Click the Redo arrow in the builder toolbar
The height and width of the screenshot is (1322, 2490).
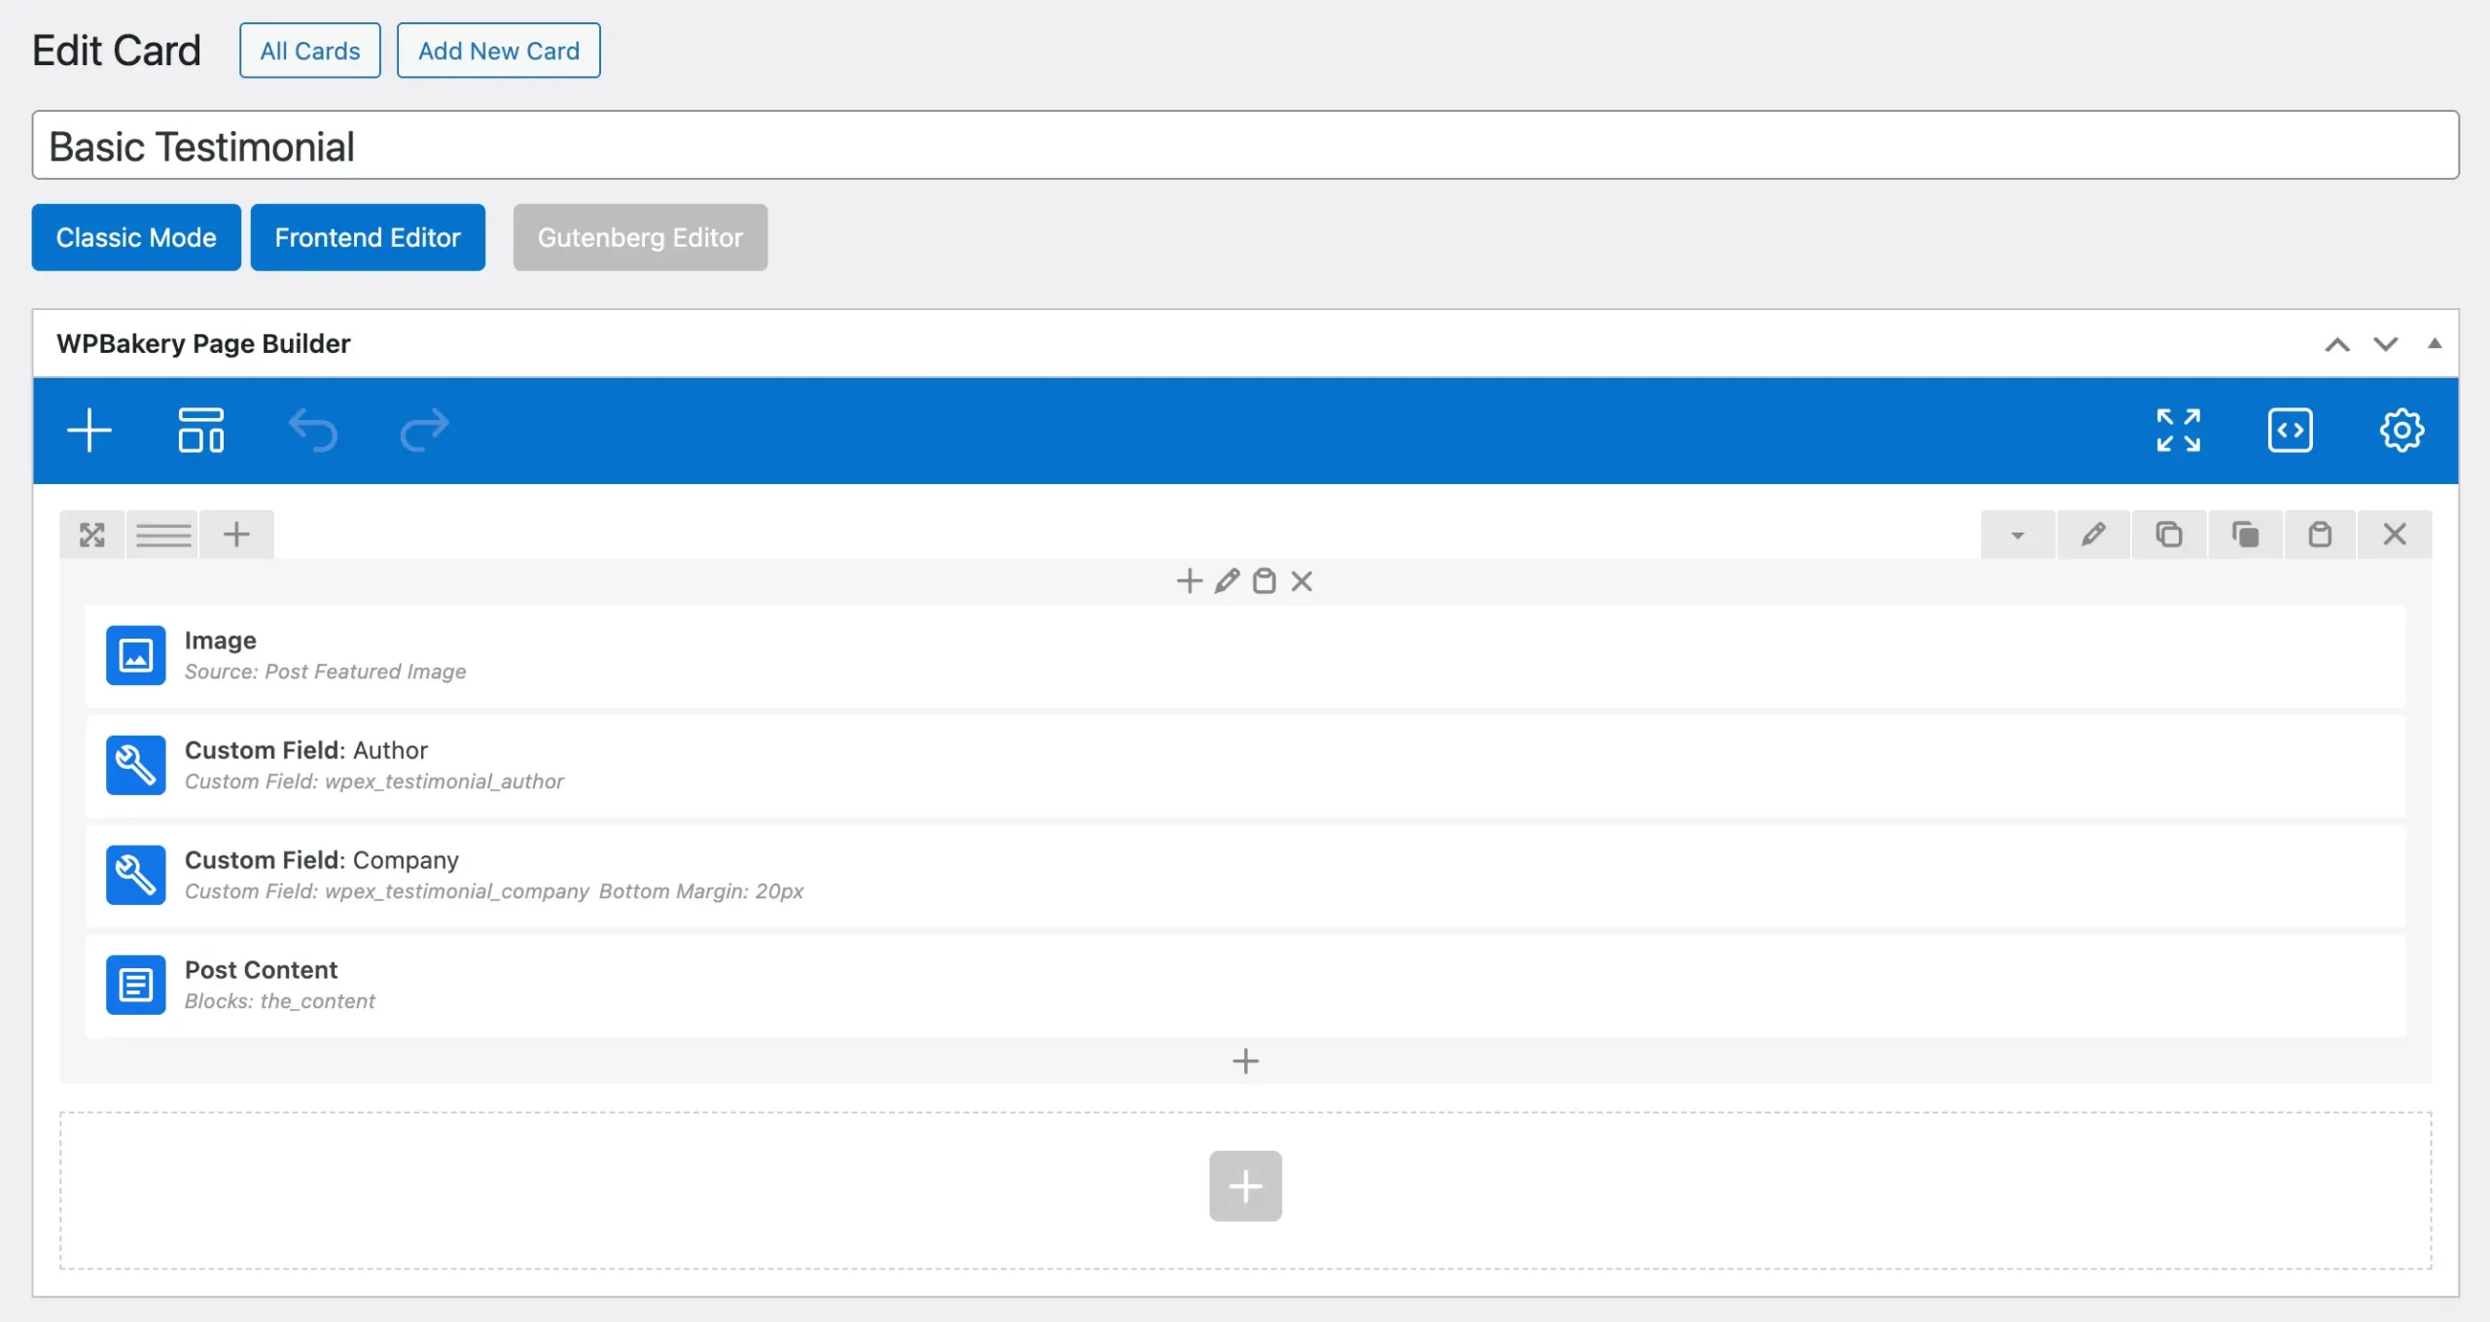coord(423,430)
